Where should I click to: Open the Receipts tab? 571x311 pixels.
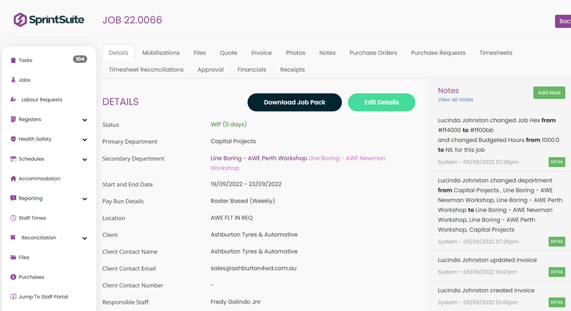292,70
